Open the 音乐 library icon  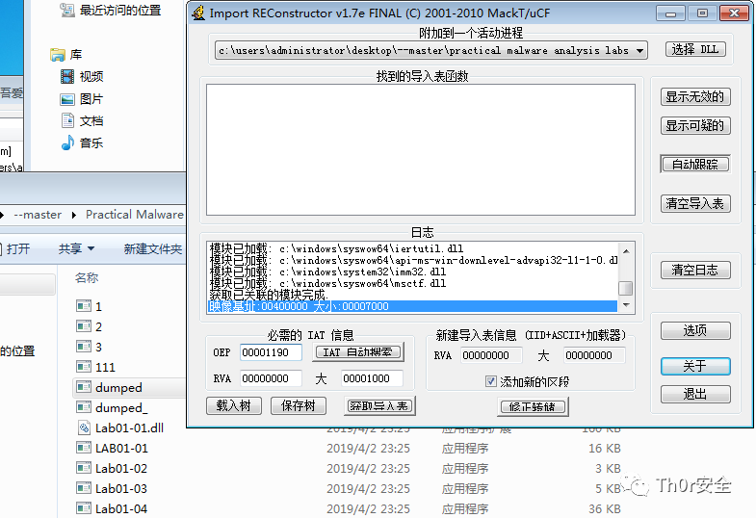coord(67,142)
